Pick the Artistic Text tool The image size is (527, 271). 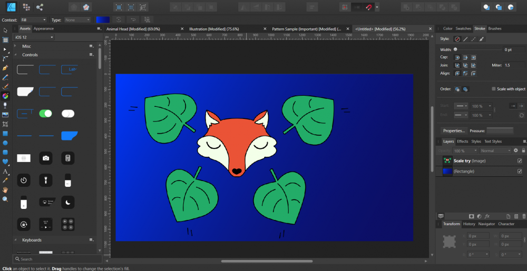(x=5, y=171)
